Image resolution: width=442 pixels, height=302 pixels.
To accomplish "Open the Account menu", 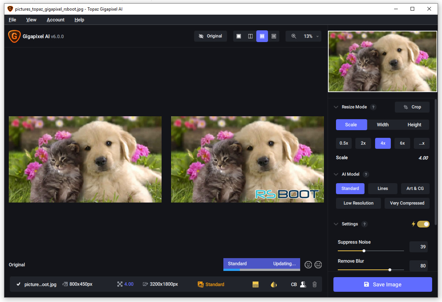I will pyautogui.click(x=56, y=20).
